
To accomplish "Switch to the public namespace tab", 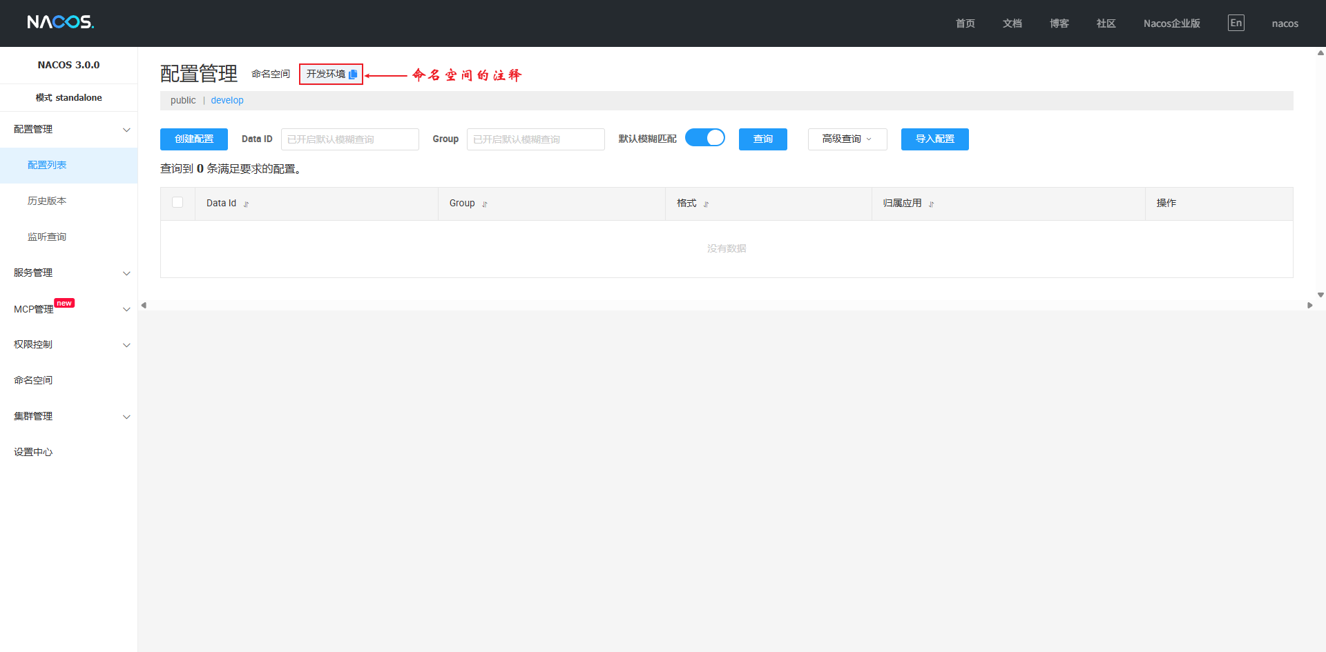I will [183, 100].
